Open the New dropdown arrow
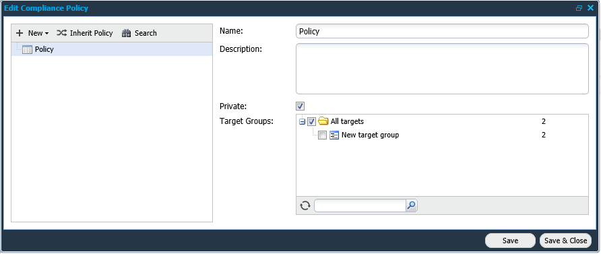The image size is (601, 254). pos(46,34)
